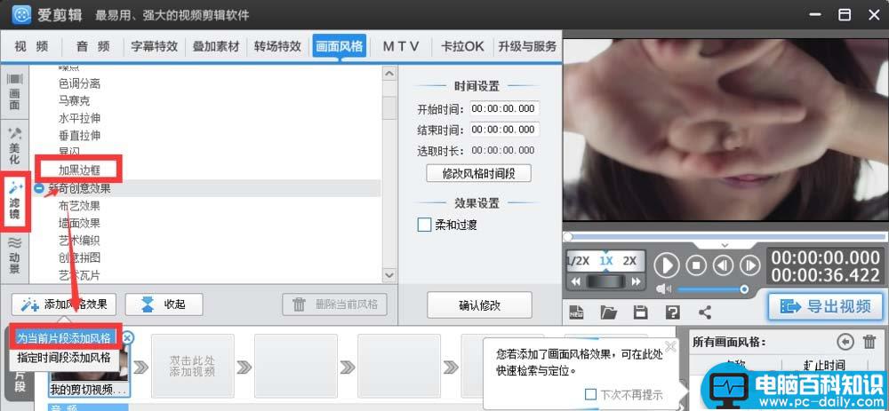Open the 视频 tab
889x411 pixels.
(x=31, y=46)
